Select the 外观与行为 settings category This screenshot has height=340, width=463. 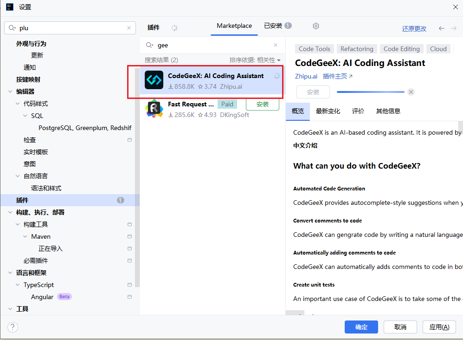pos(31,44)
